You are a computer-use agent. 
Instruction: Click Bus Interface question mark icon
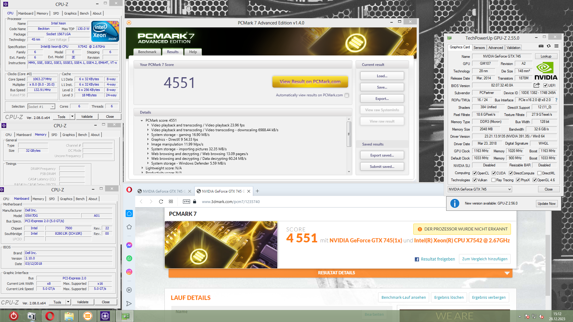(556, 100)
